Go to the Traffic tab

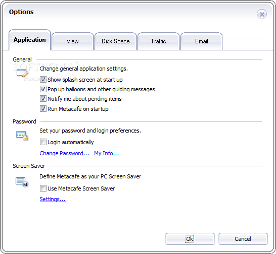(158, 41)
